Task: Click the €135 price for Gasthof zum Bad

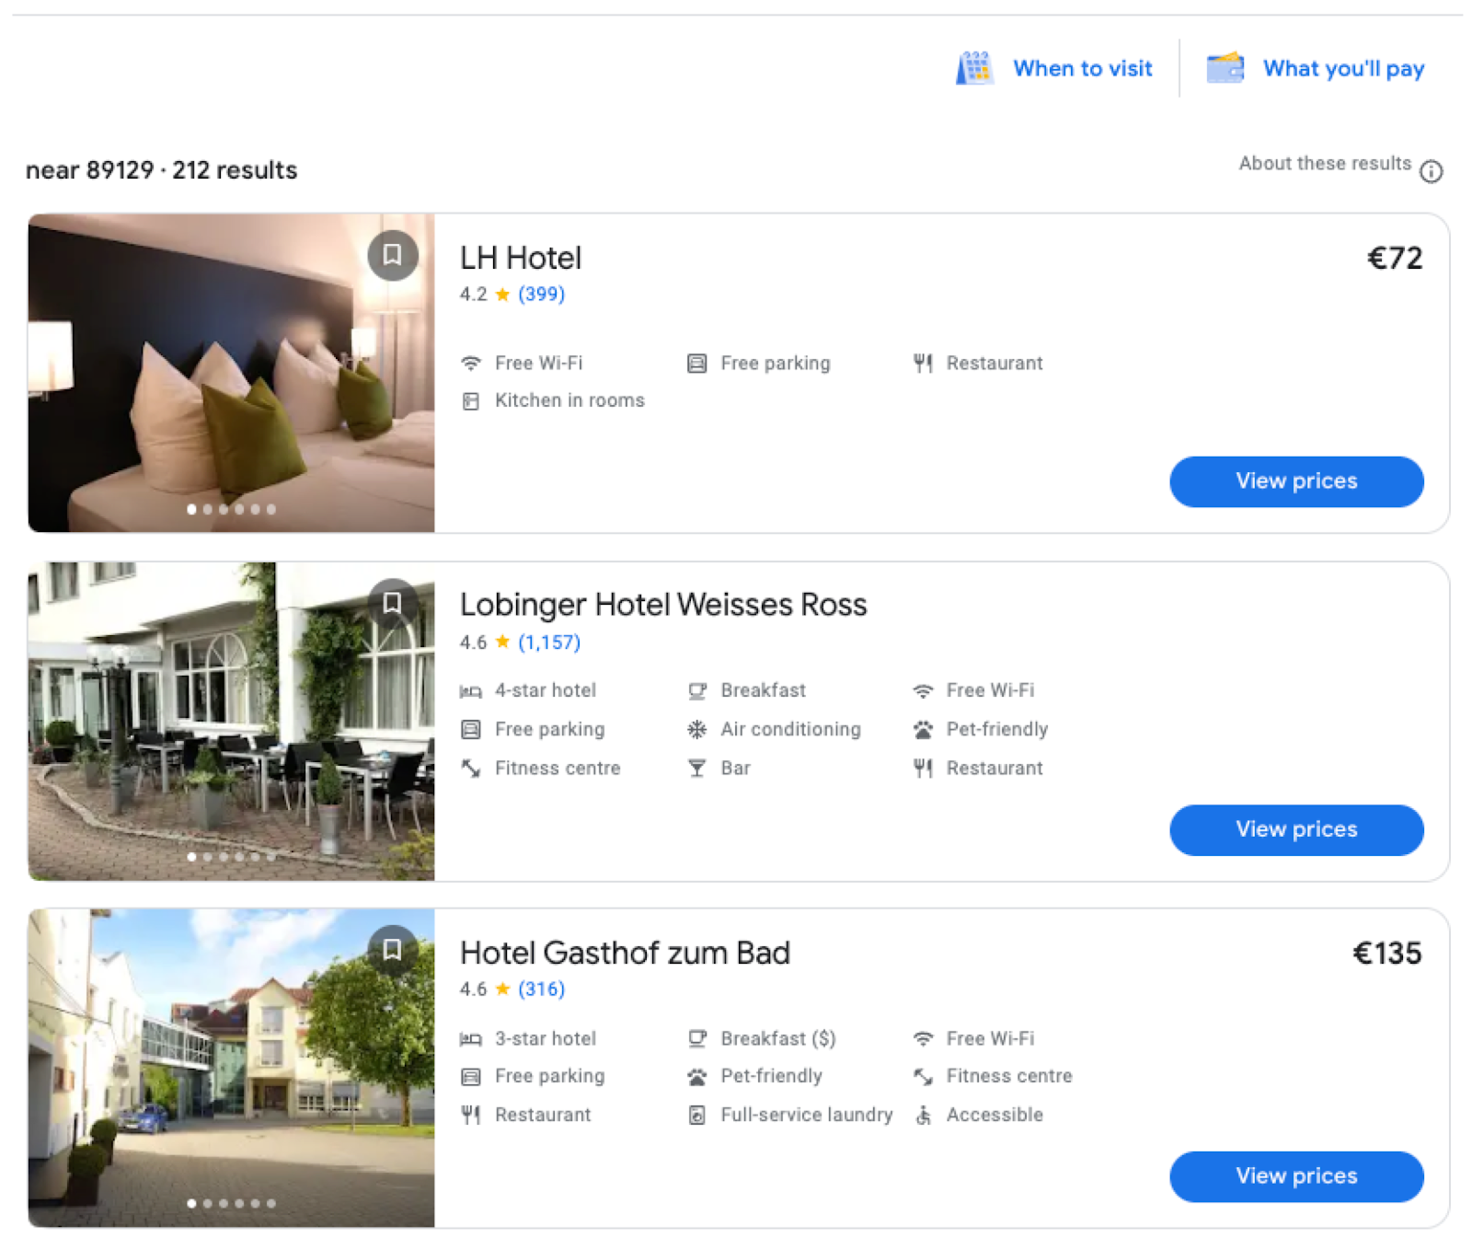Action: 1387,953
